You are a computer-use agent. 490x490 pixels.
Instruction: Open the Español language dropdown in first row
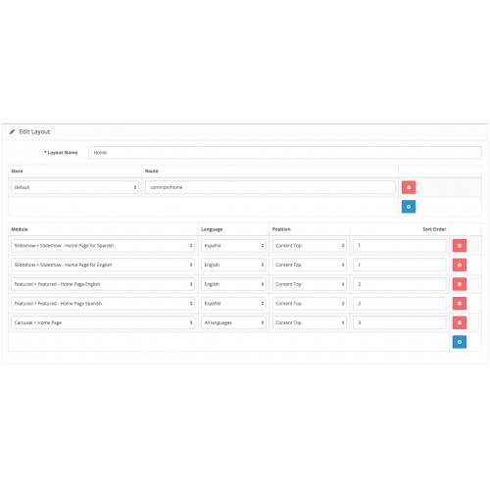tap(233, 245)
